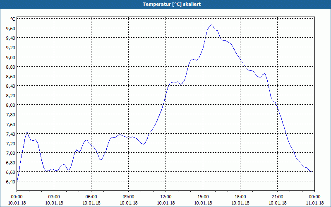Click the 00:00 time label above 10.01.18

click(x=17, y=197)
